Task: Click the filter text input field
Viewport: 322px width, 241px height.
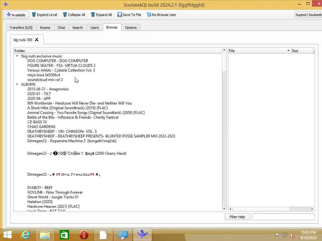Action: [x=283, y=217]
